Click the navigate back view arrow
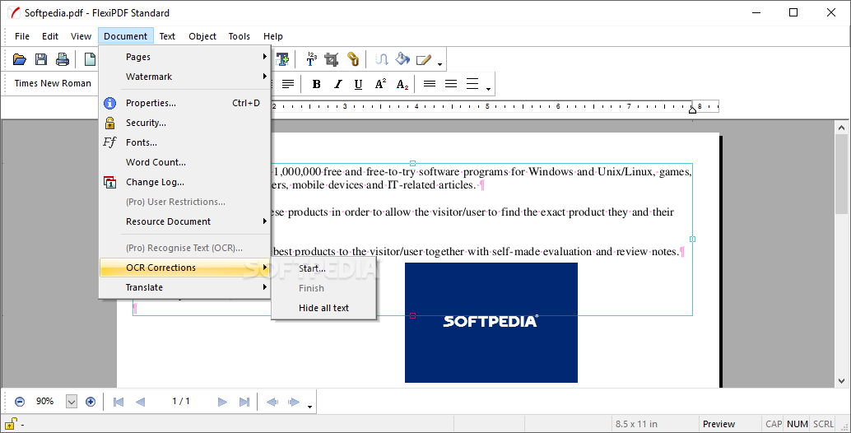The width and height of the screenshot is (851, 433). click(x=272, y=402)
